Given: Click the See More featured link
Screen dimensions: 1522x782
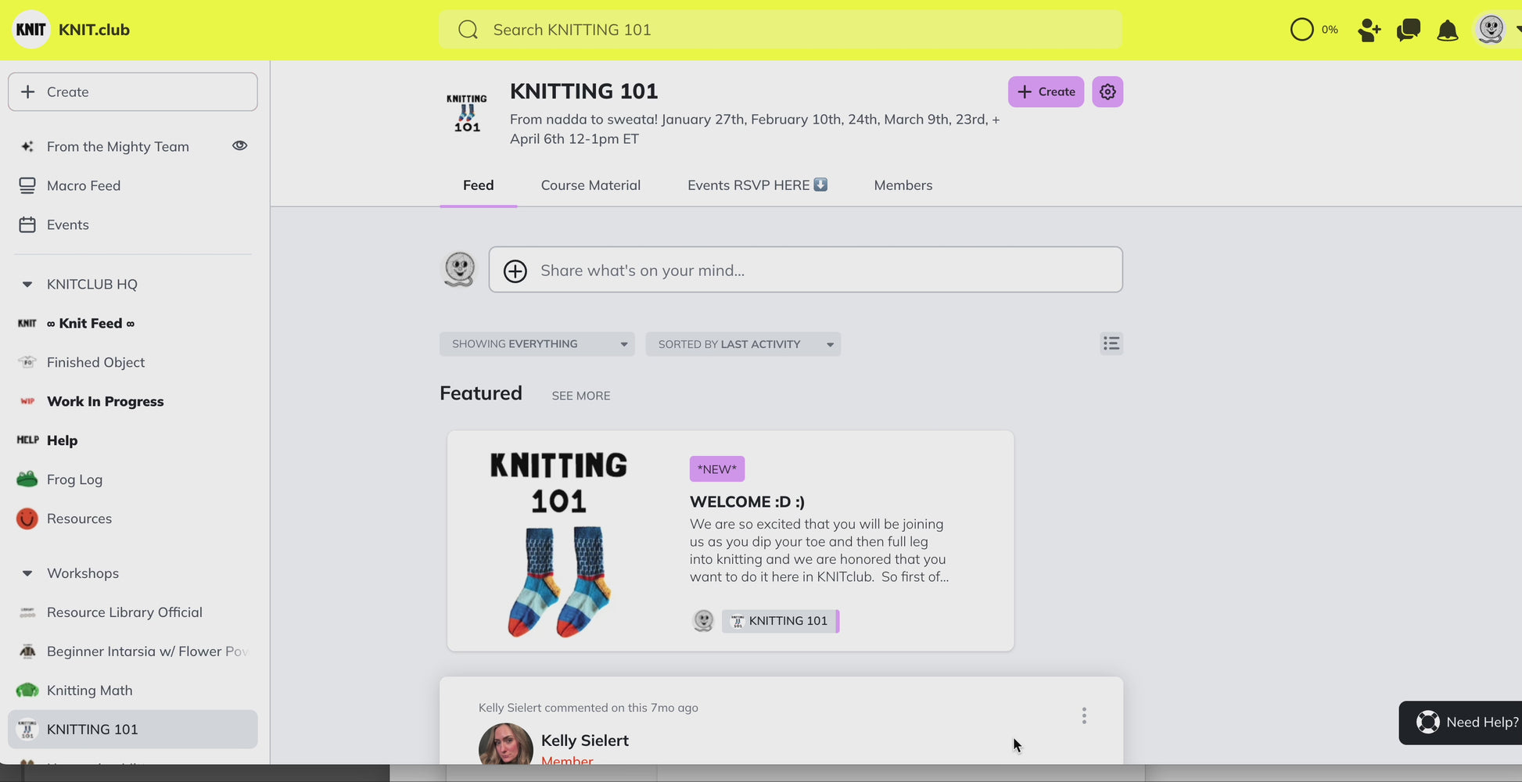Looking at the screenshot, I should (x=580, y=396).
